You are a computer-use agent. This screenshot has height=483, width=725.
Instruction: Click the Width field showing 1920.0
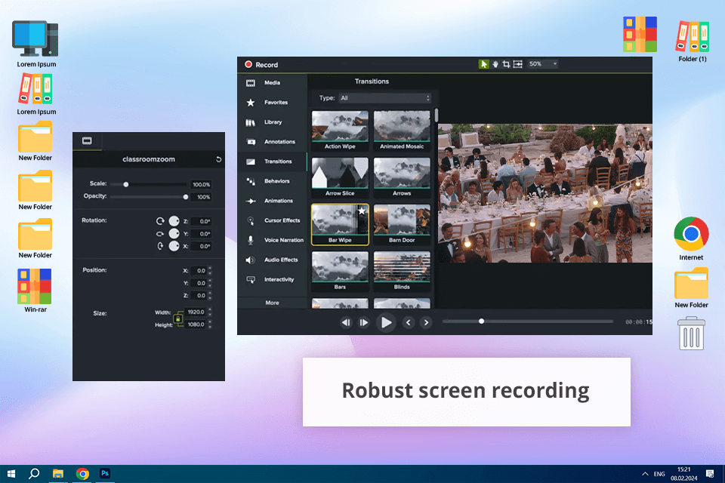pyautogui.click(x=196, y=312)
